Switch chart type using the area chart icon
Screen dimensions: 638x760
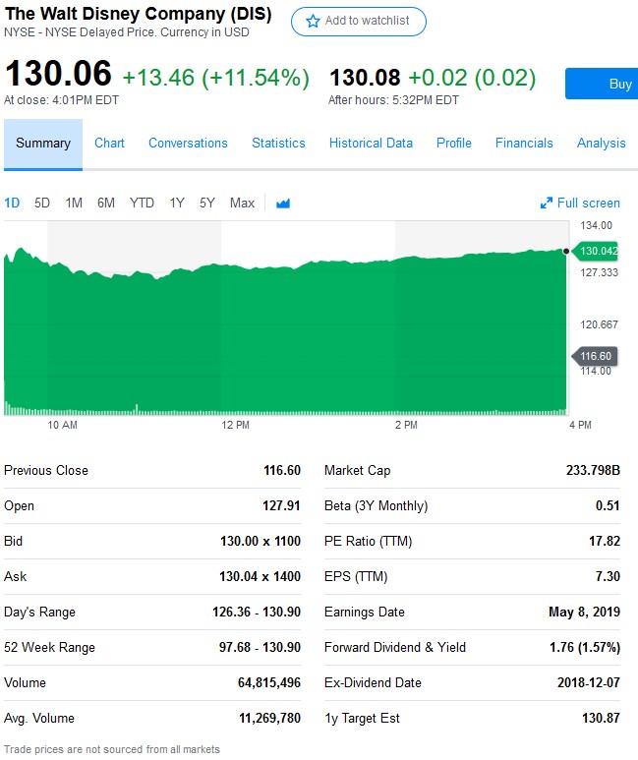pos(283,204)
